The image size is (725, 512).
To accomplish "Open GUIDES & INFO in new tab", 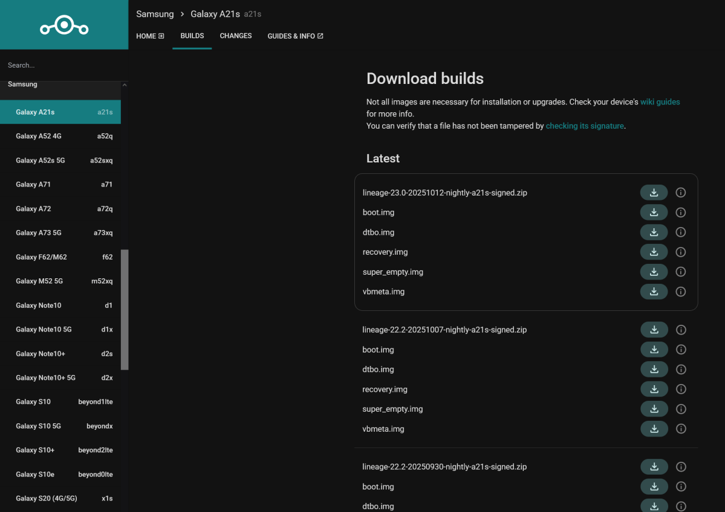I will pos(295,36).
